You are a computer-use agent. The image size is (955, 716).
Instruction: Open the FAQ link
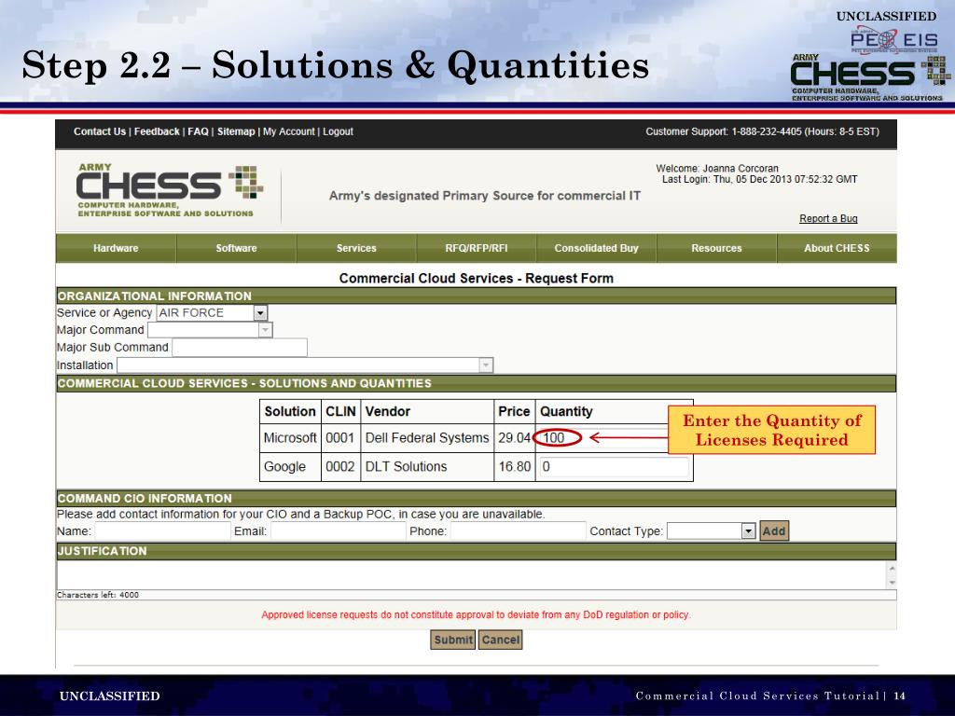point(198,131)
